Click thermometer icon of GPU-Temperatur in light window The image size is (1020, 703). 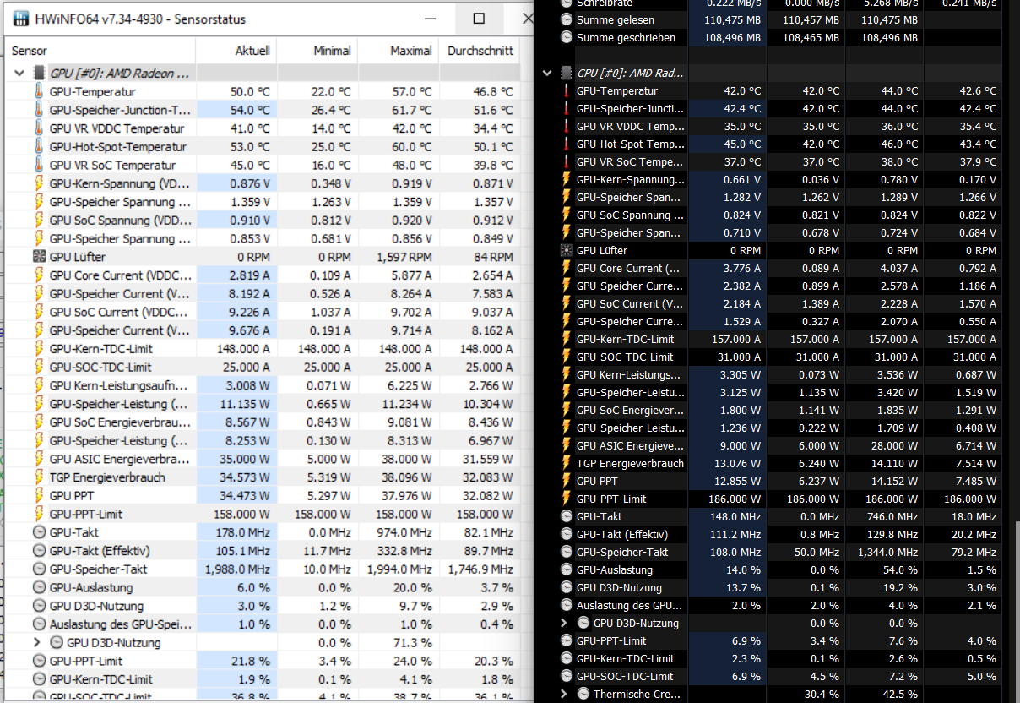point(38,91)
